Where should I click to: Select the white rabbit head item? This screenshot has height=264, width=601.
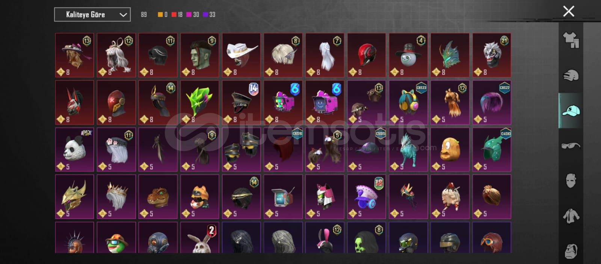pyautogui.click(x=199, y=238)
